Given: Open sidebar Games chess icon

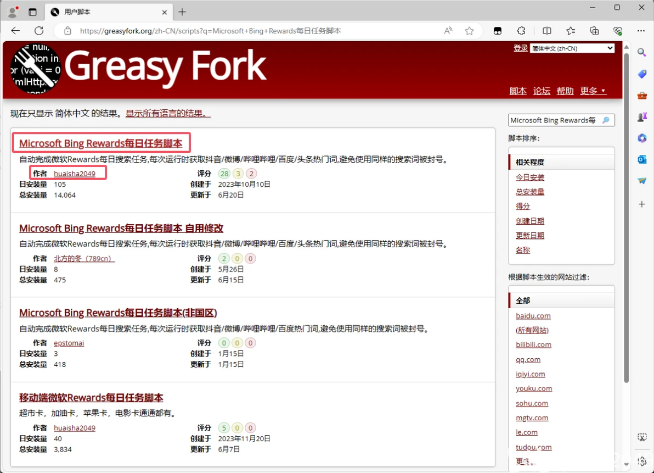Looking at the screenshot, I should pyautogui.click(x=642, y=117).
